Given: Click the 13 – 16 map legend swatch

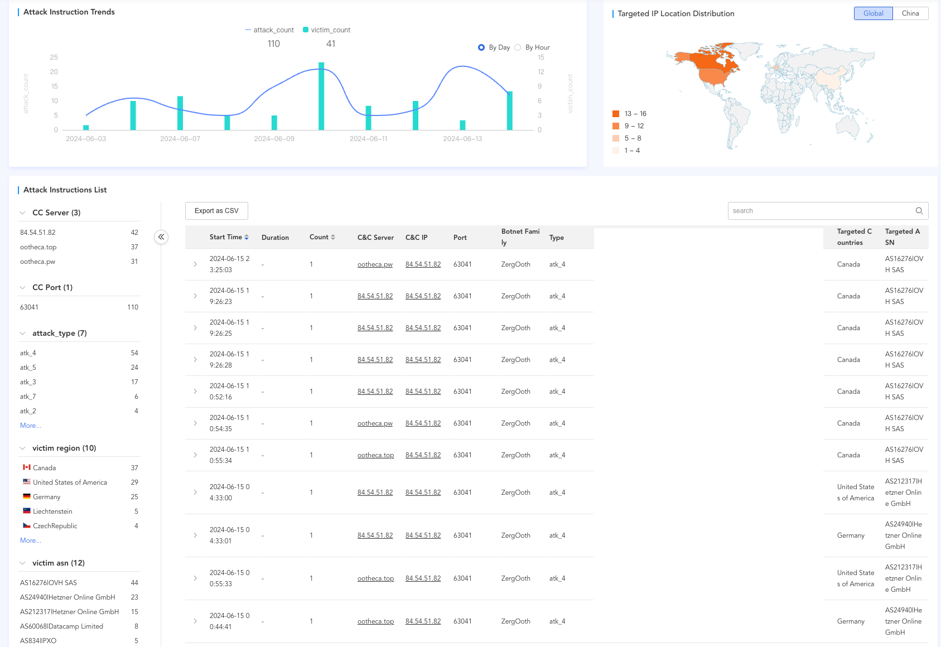Looking at the screenshot, I should (616, 114).
